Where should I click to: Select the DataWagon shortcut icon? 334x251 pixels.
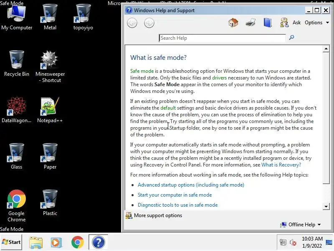click(x=17, y=110)
